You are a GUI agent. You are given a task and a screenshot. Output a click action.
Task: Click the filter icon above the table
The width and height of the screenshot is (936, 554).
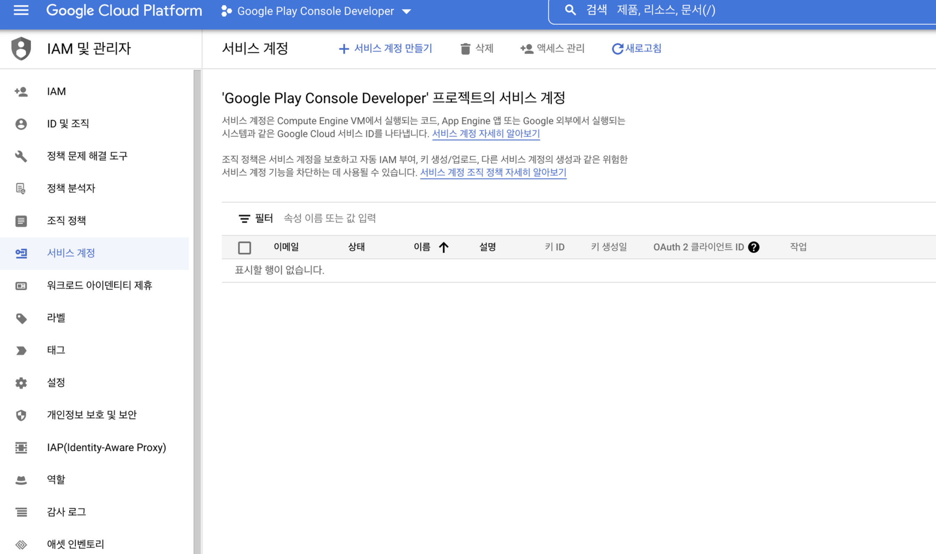click(244, 218)
